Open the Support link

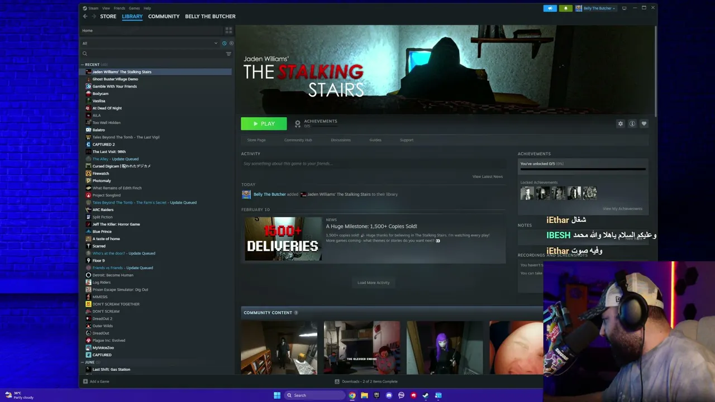pos(407,140)
